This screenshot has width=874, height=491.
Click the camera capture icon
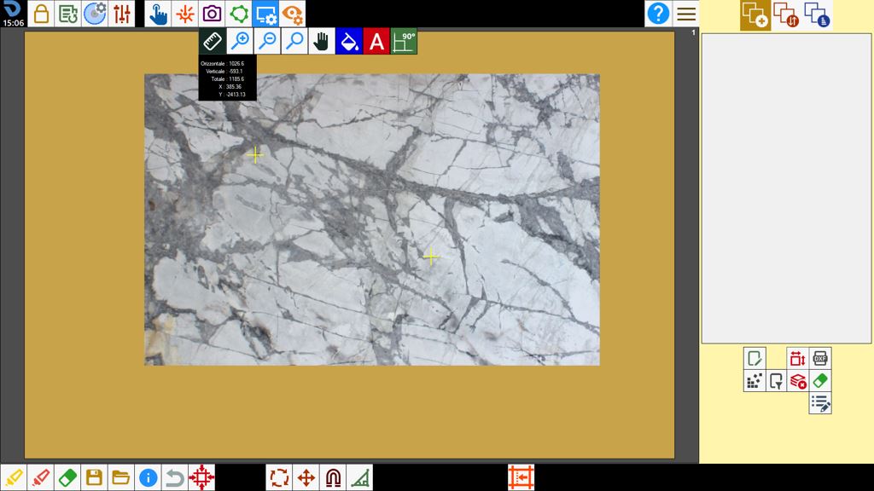(212, 14)
